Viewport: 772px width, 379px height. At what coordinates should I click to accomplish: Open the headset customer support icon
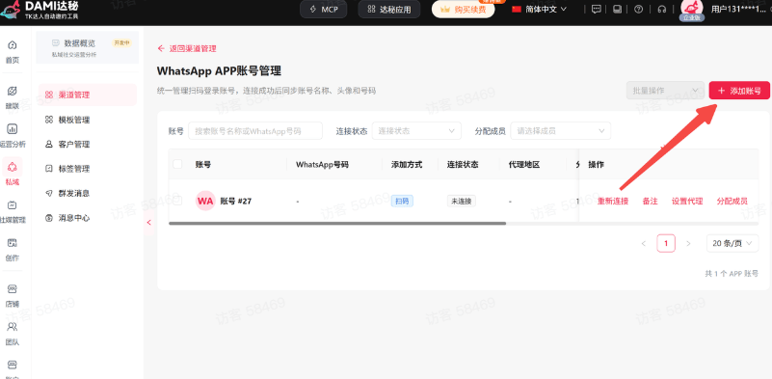pos(662,10)
